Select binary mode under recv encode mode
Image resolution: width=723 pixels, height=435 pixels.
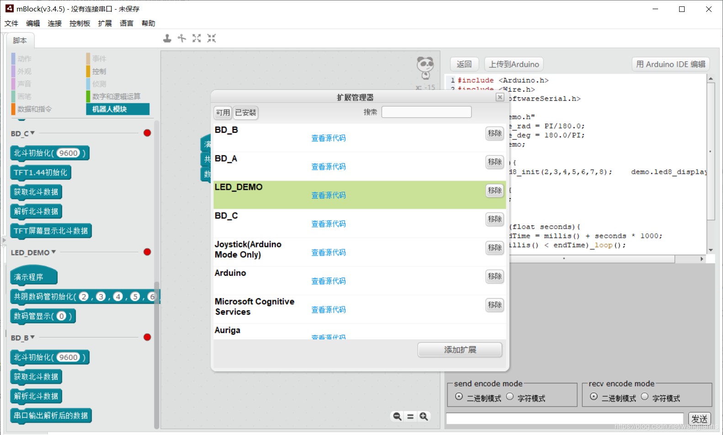pos(594,397)
